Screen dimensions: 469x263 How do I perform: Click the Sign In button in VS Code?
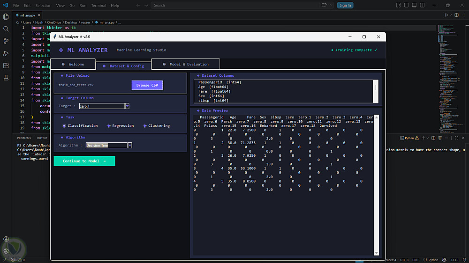[345, 5]
